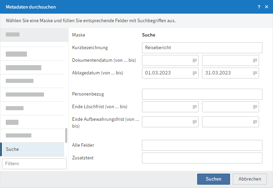The width and height of the screenshot is (273, 188).
Task: Open calendar for Ende Aufbewahrungsfrist end date
Action: coord(255,122)
